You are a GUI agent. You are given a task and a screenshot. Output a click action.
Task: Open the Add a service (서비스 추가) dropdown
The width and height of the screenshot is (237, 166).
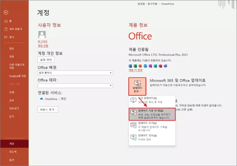click(x=48, y=109)
